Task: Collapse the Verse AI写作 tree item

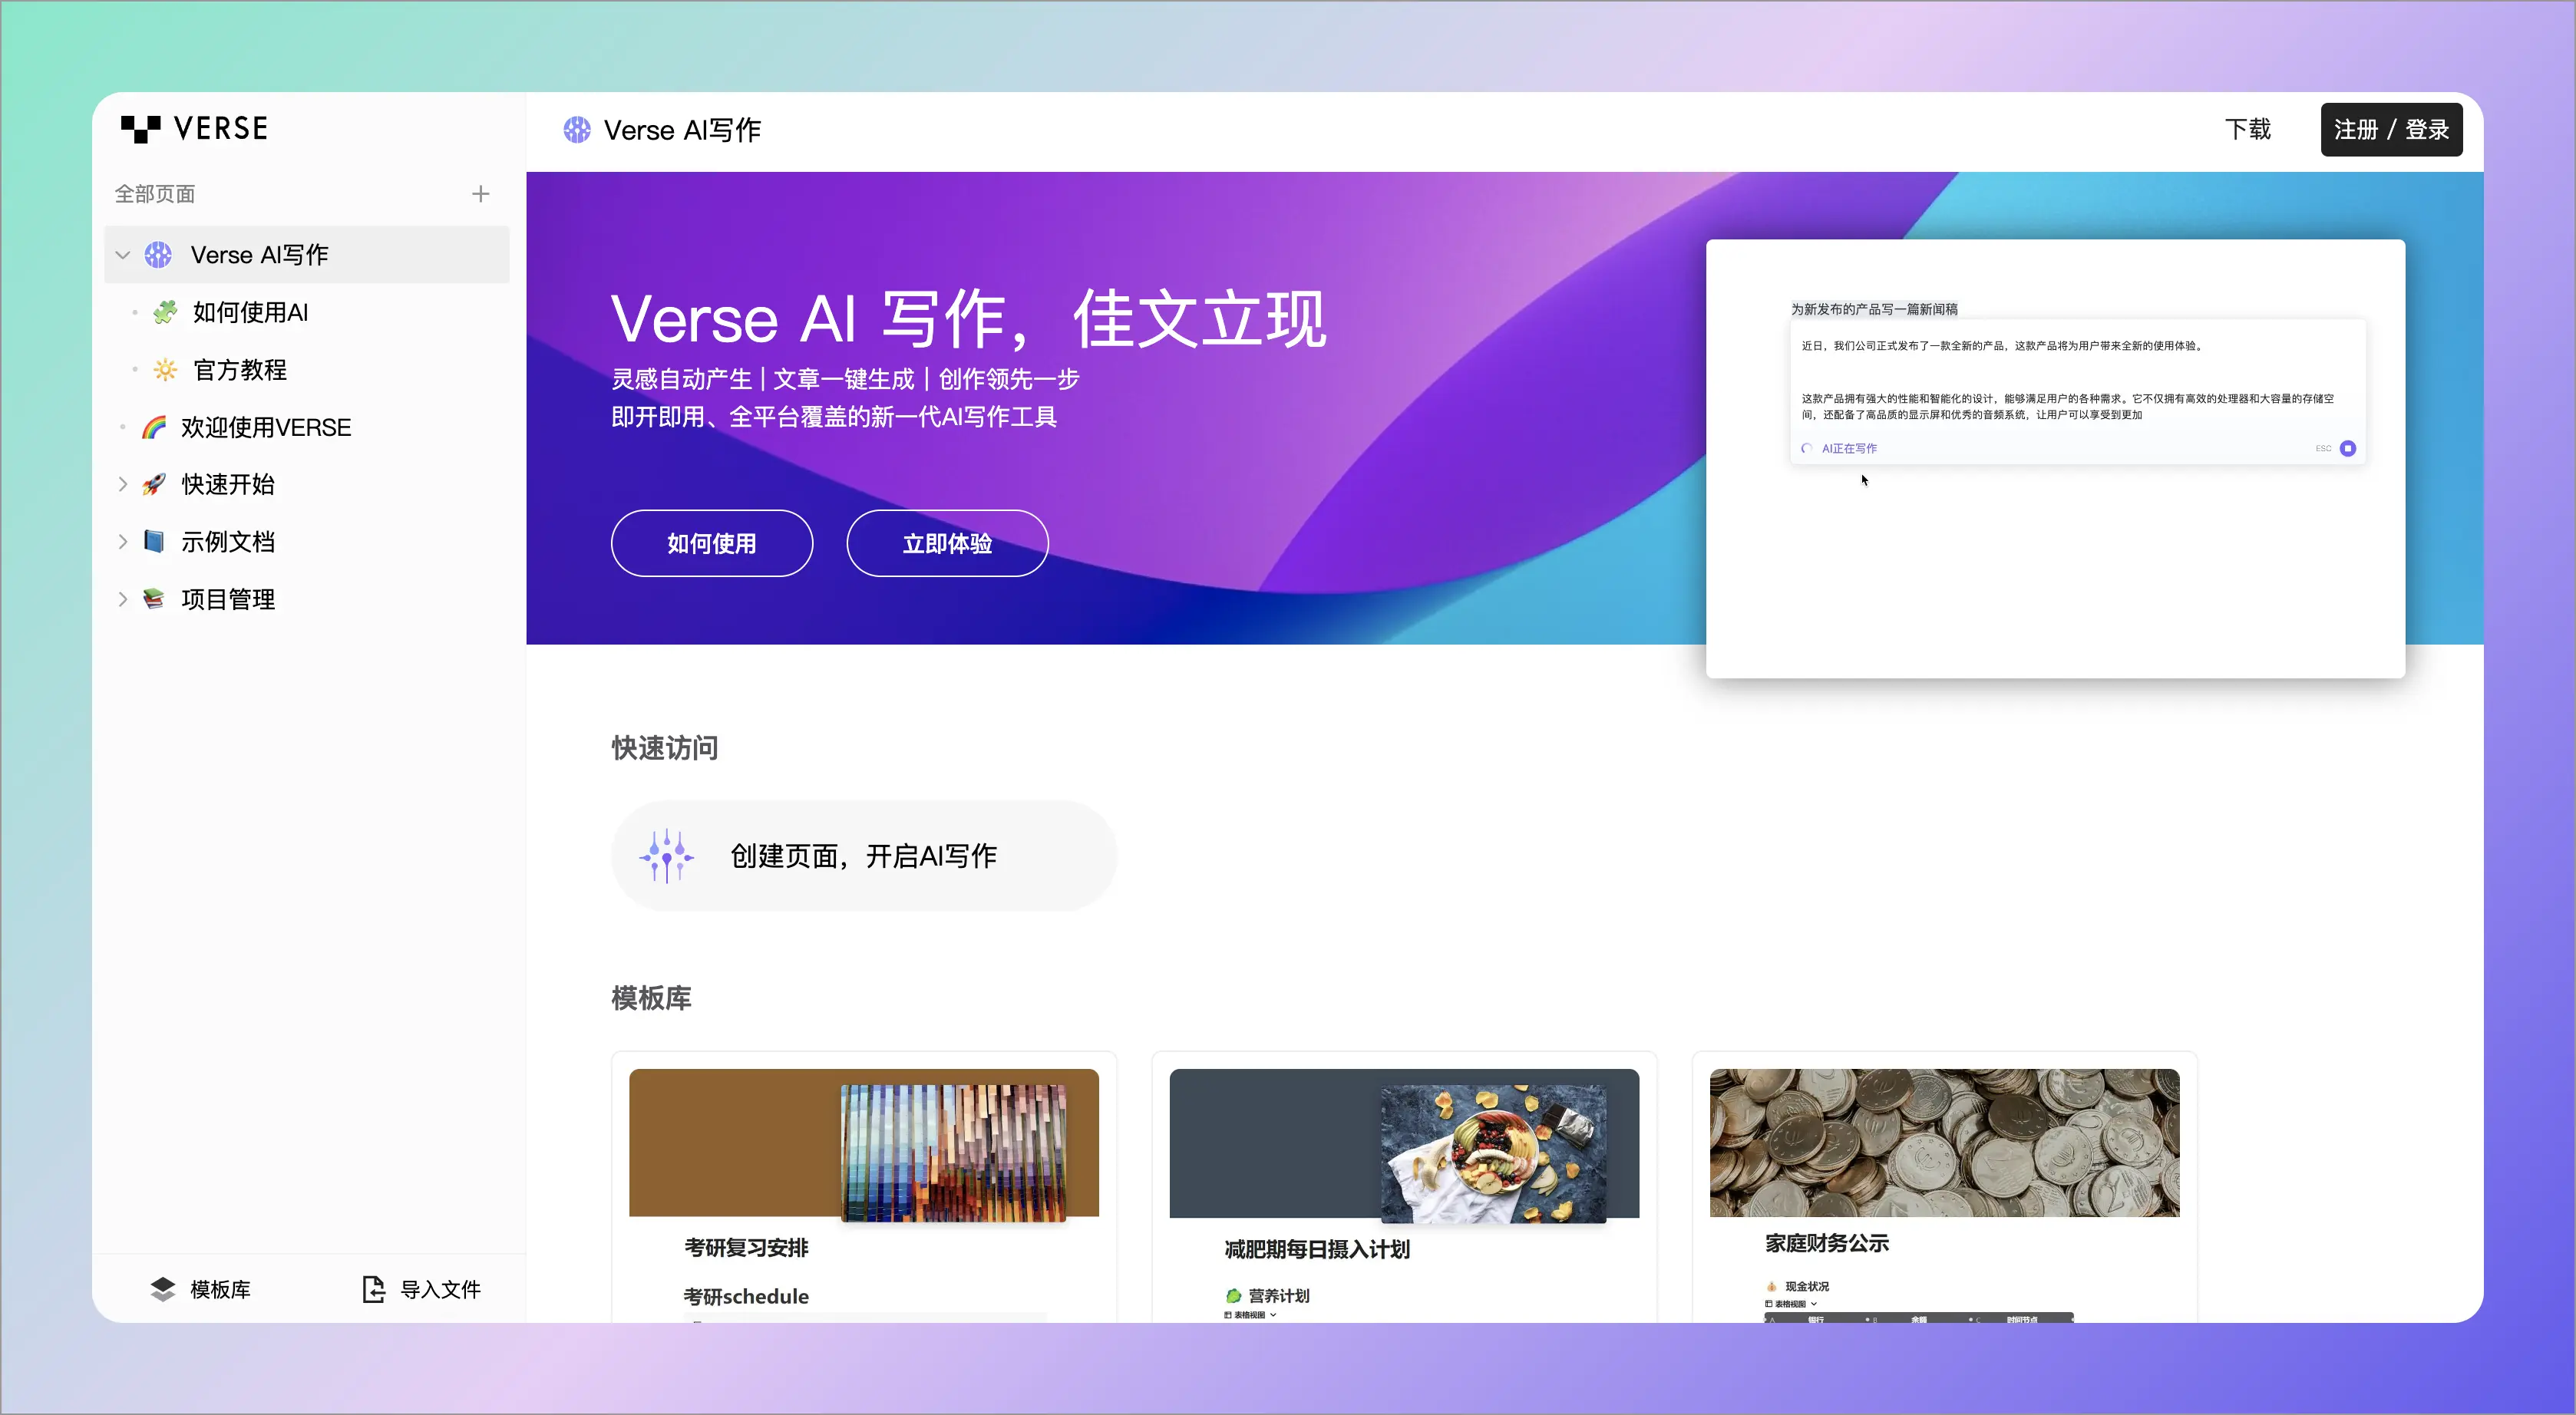Action: (x=123, y=255)
